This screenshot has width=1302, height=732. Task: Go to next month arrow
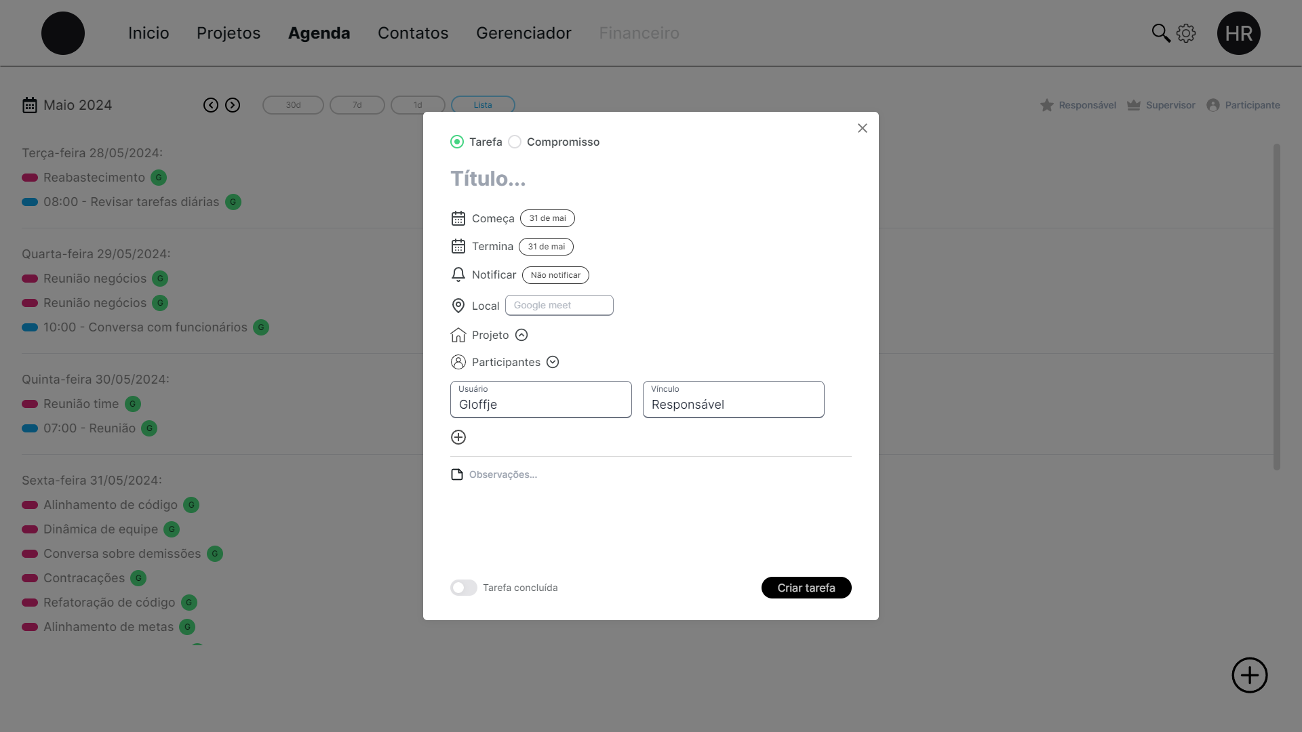[x=233, y=105]
